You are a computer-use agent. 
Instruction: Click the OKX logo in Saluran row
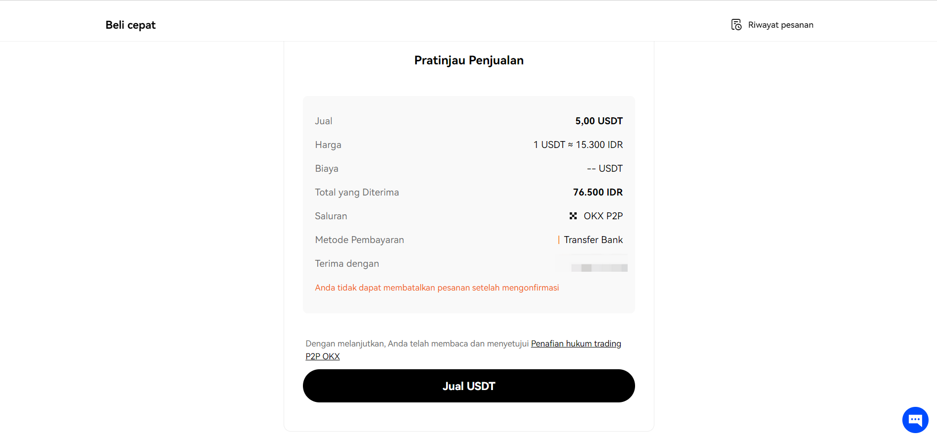[573, 216]
